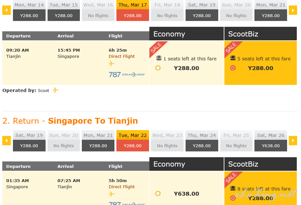This screenshot has width=301, height=205.
Task: Click next dates arrow for departure flights
Action: (293, 10)
